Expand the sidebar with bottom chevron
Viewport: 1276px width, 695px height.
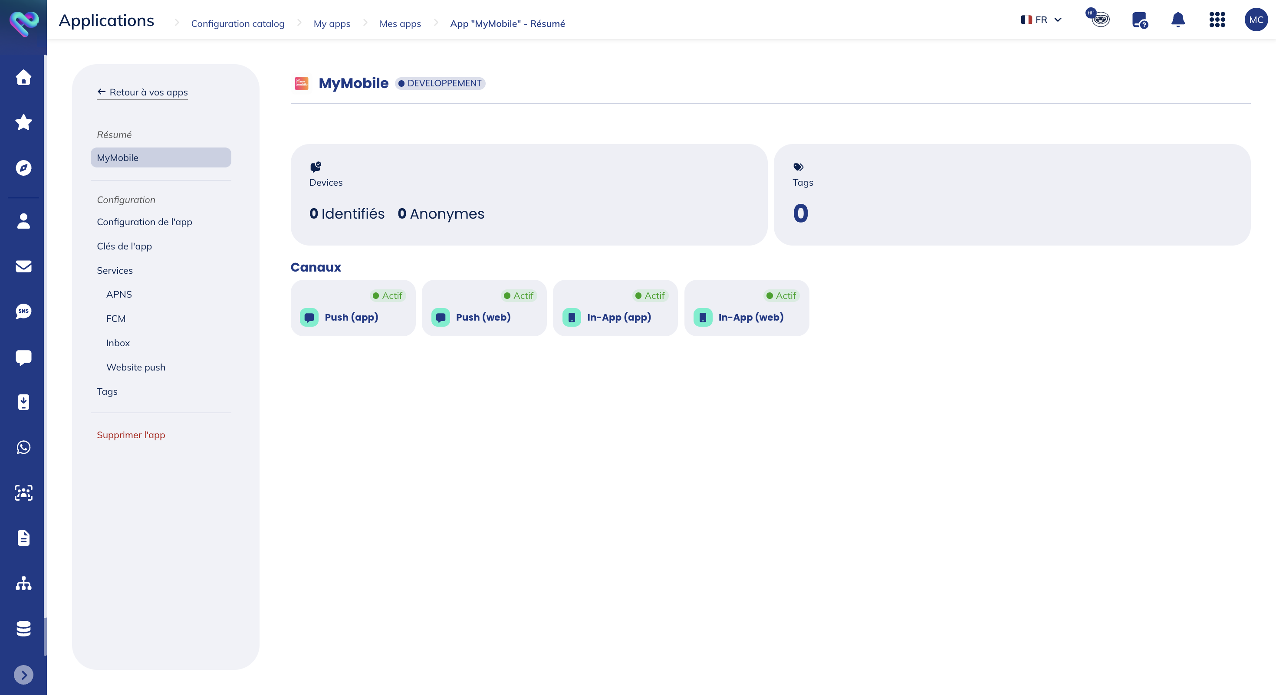[23, 675]
